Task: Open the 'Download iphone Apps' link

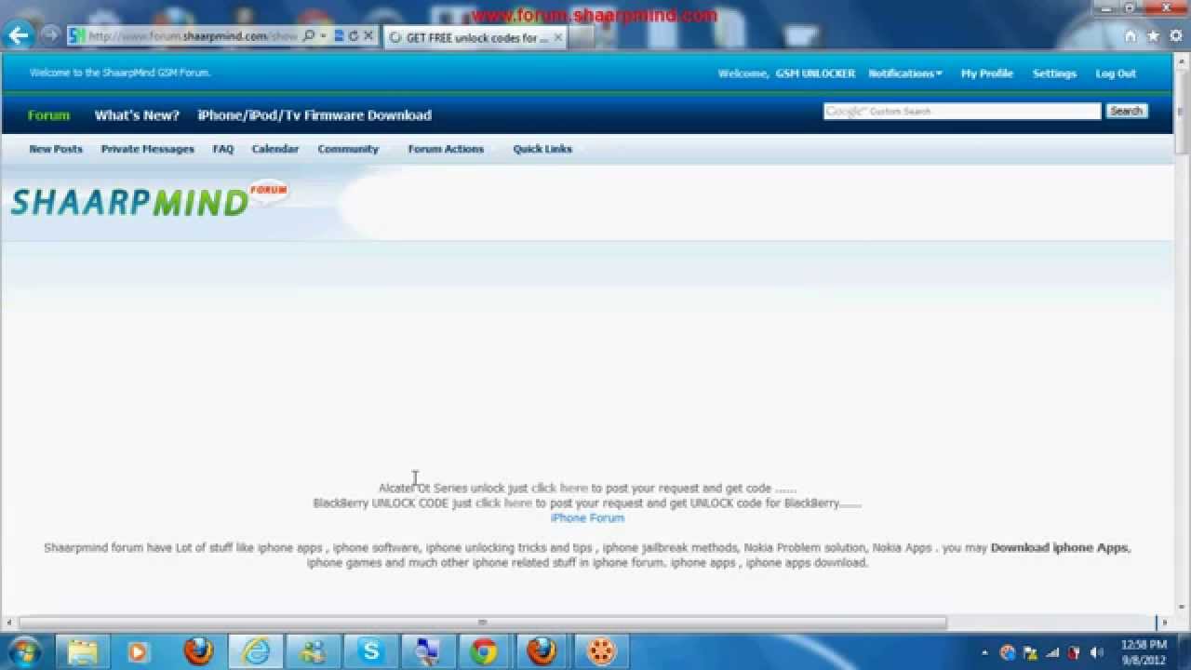Action: tap(1059, 547)
